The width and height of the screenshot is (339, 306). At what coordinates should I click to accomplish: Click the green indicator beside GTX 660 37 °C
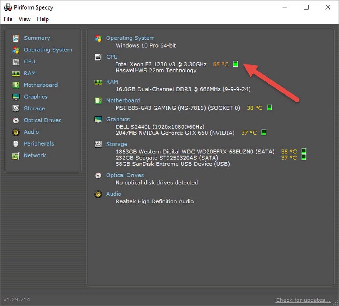coord(263,132)
